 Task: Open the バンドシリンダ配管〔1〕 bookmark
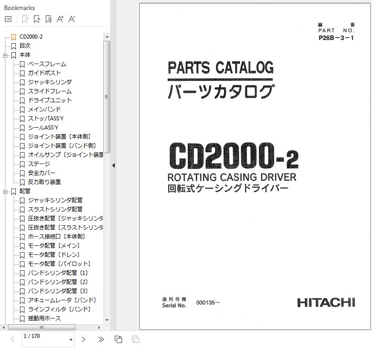pyautogui.click(x=58, y=273)
